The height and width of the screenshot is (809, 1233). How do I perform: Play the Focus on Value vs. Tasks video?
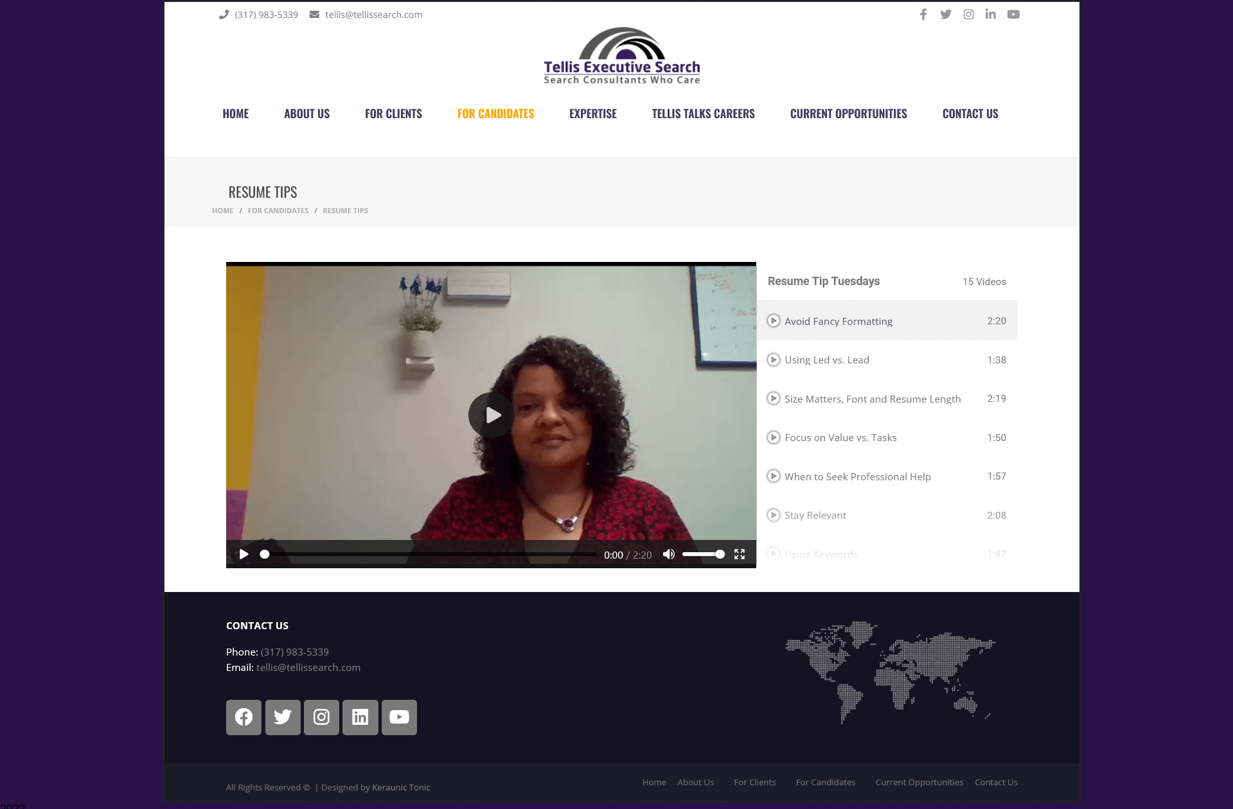[840, 438]
